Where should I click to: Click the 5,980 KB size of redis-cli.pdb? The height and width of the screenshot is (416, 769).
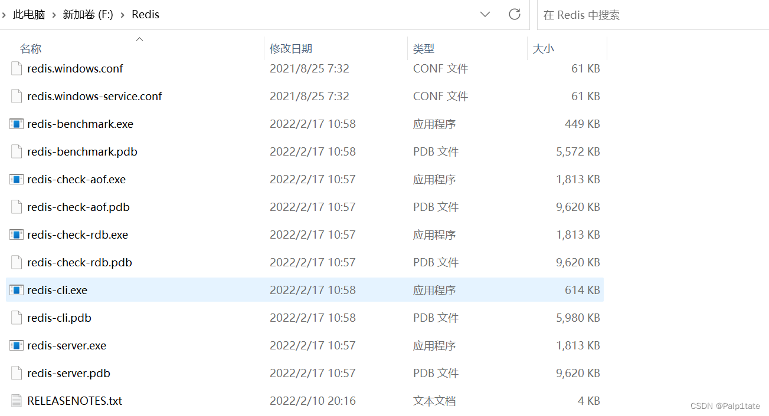pos(578,318)
